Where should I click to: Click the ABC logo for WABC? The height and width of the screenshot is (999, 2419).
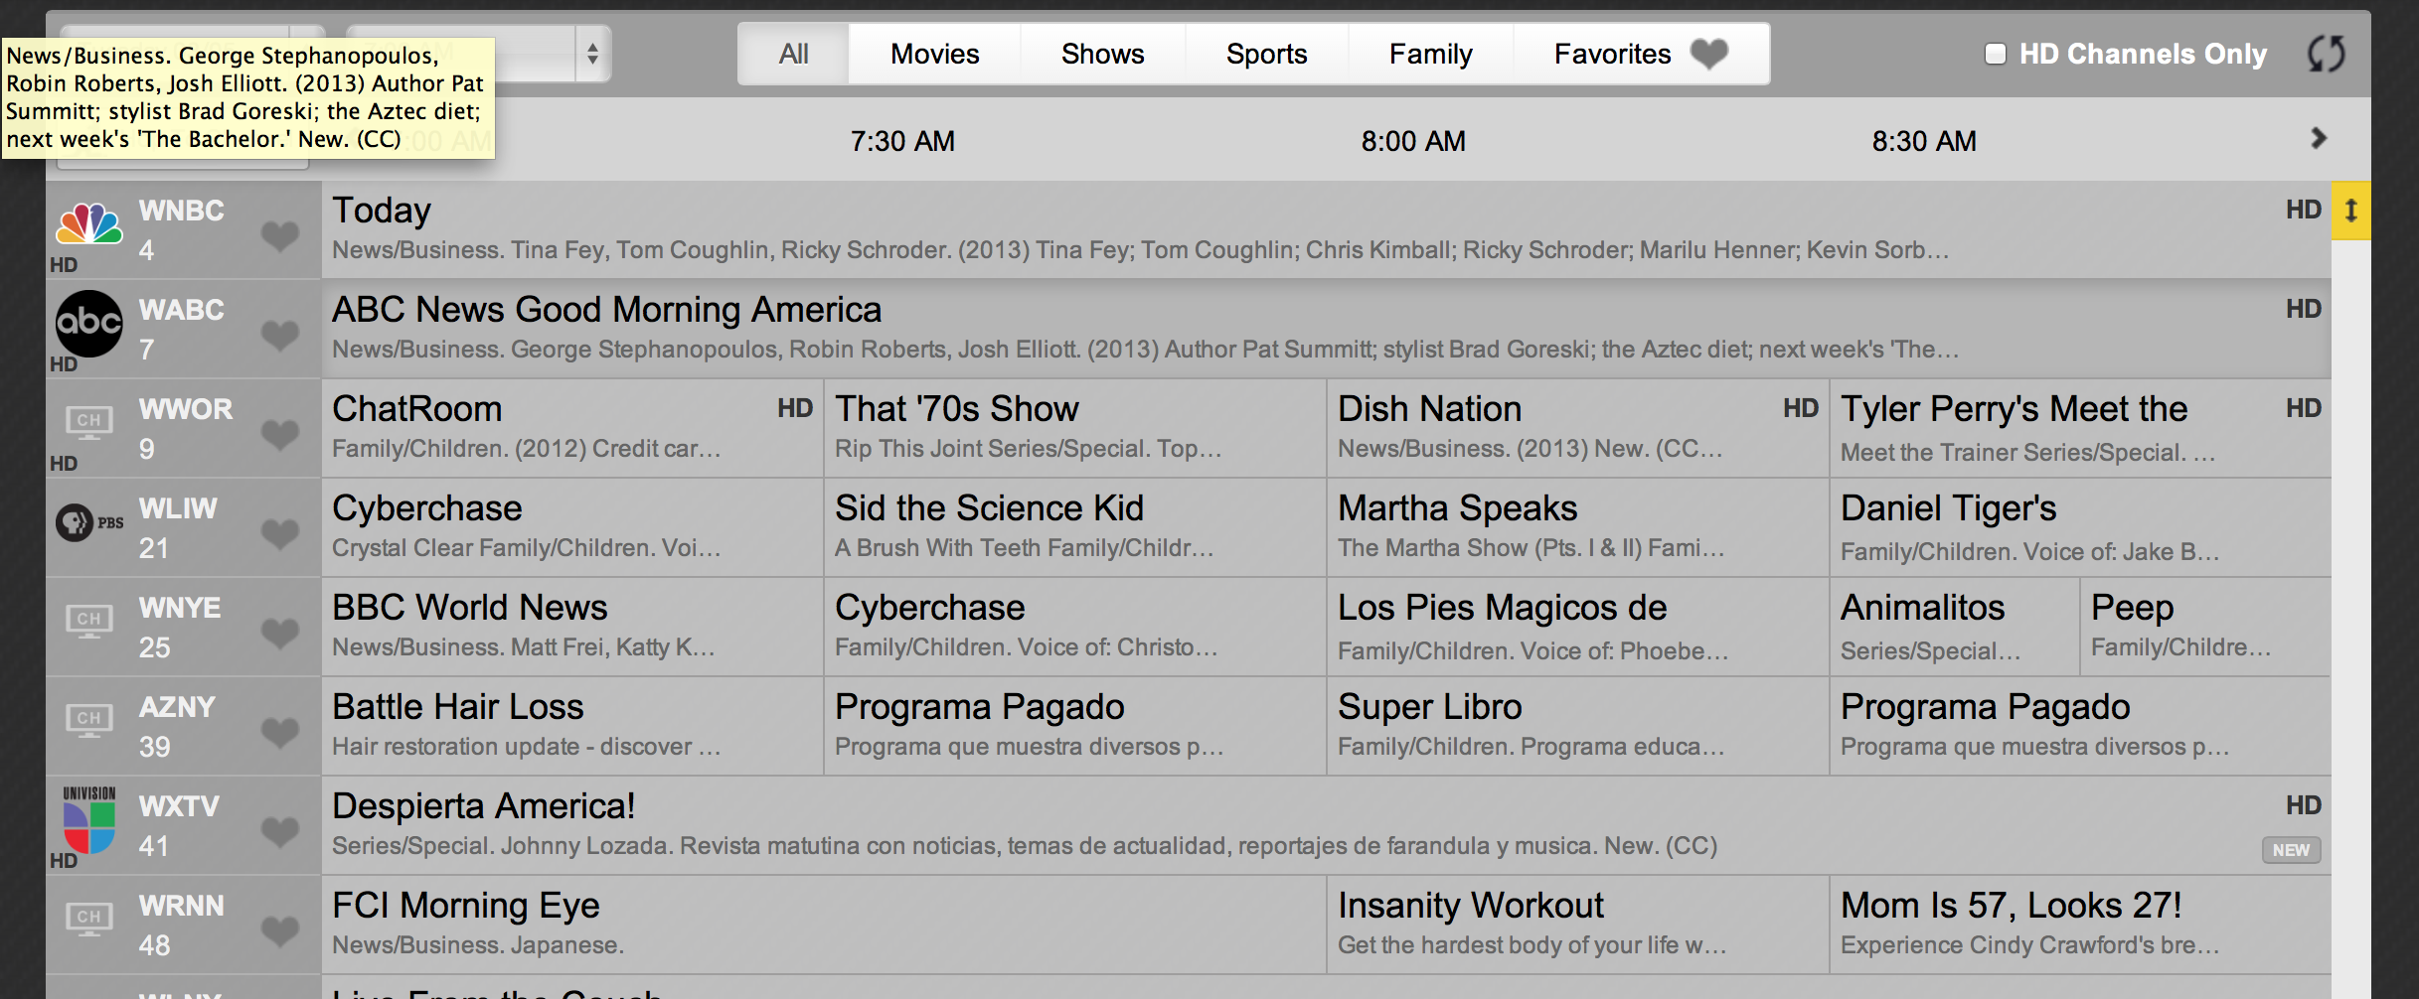pyautogui.click(x=89, y=324)
